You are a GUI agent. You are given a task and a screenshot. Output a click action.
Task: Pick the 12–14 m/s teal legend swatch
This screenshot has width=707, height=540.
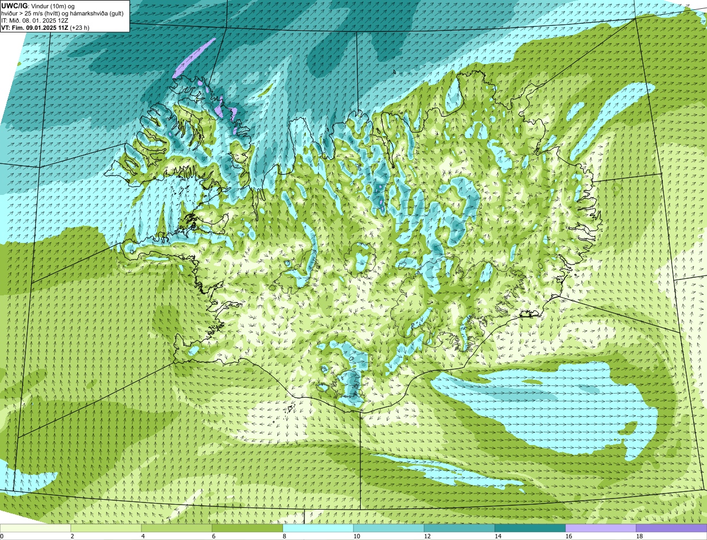(x=460, y=528)
